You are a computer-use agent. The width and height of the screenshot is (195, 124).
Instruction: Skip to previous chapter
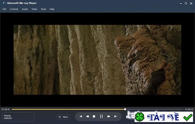point(81,117)
